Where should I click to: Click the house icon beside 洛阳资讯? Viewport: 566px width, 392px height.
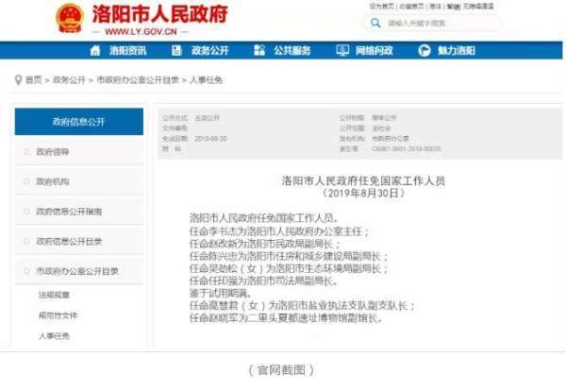point(95,51)
